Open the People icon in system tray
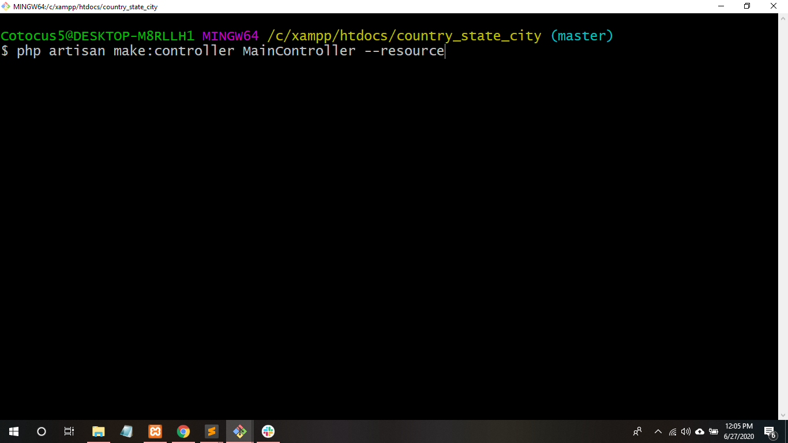The image size is (788, 443). pyautogui.click(x=637, y=431)
